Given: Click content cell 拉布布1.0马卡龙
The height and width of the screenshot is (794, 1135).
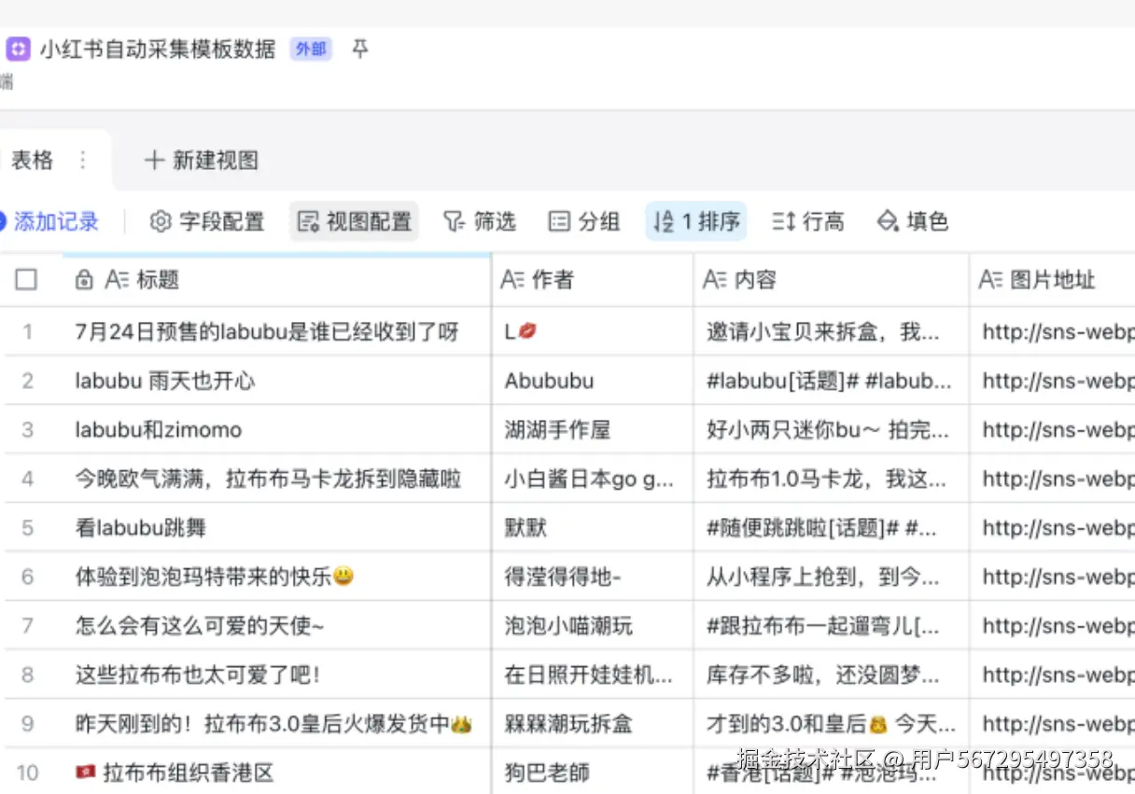Looking at the screenshot, I should click(831, 479).
